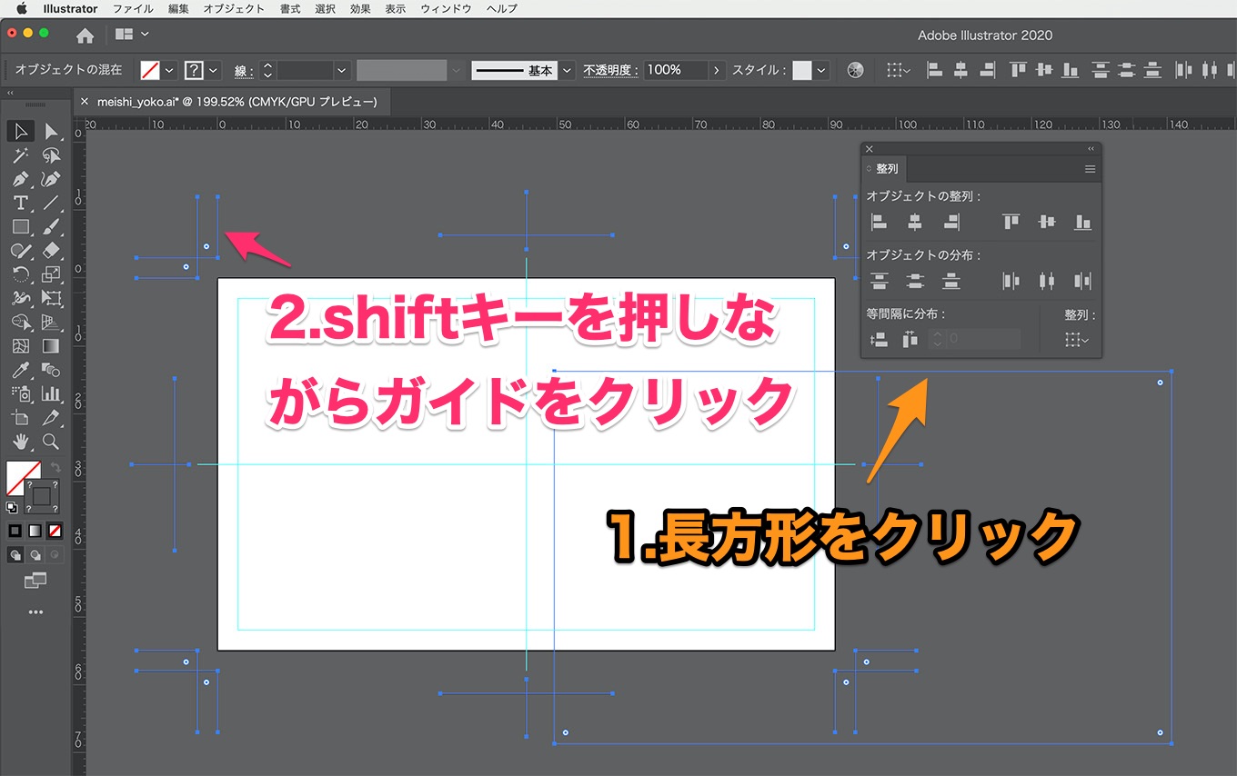Viewport: 1237px width, 776px height.
Task: Select the Shape Builder tool
Action: click(x=21, y=322)
